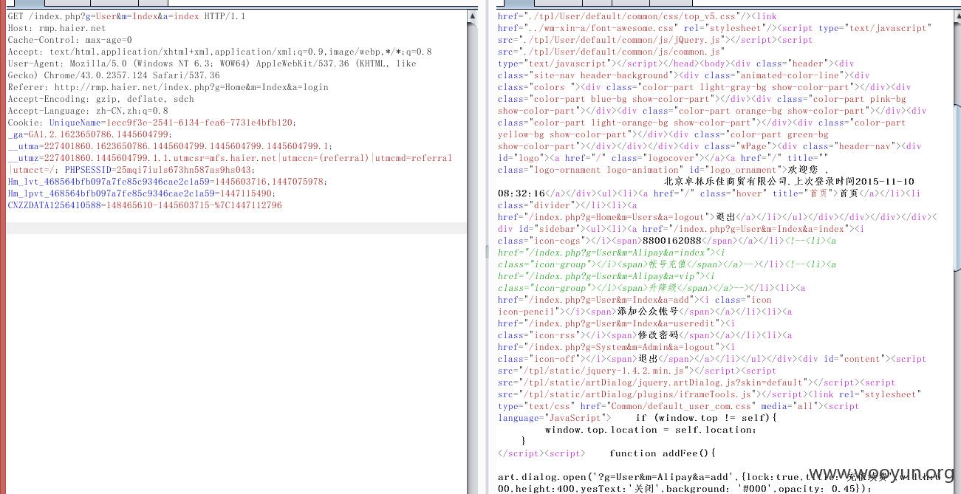Click the account number '8800162088' in response
The width and height of the screenshot is (961, 494).
click(671, 241)
